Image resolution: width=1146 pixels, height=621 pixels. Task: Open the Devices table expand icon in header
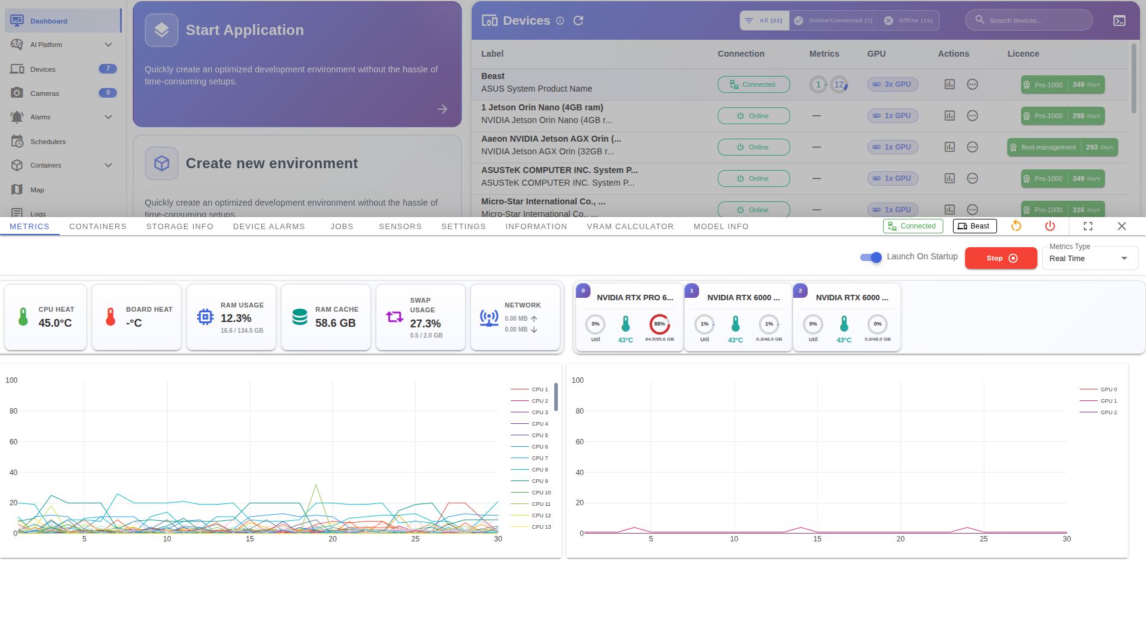pos(1119,20)
